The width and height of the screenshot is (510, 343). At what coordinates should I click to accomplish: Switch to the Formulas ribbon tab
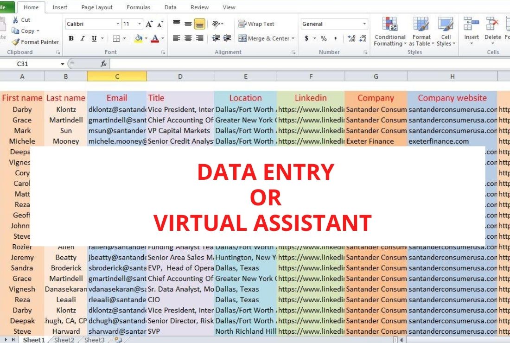[138, 7]
